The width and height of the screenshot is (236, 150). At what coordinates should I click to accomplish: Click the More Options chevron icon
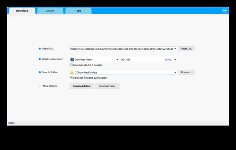[x=40, y=86]
